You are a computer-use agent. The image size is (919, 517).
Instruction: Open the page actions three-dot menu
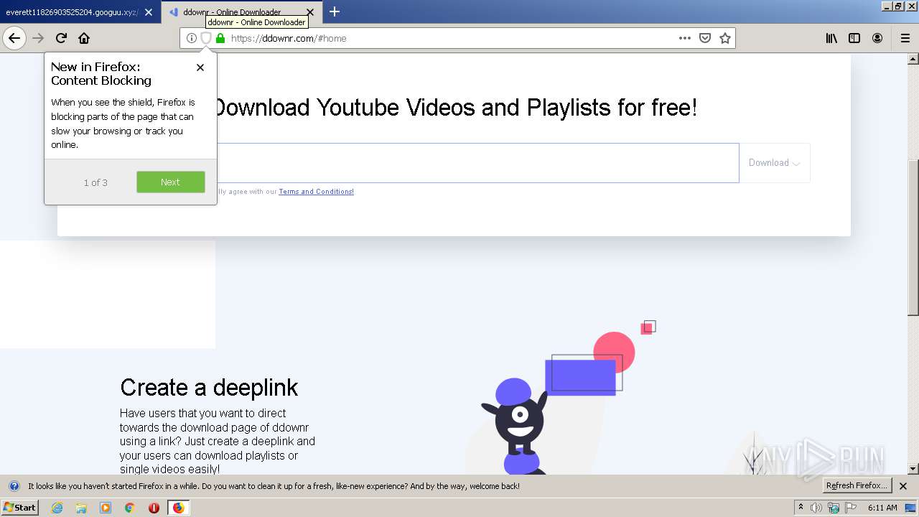[685, 38]
